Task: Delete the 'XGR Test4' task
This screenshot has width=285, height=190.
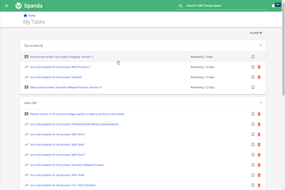Action: (259, 175)
